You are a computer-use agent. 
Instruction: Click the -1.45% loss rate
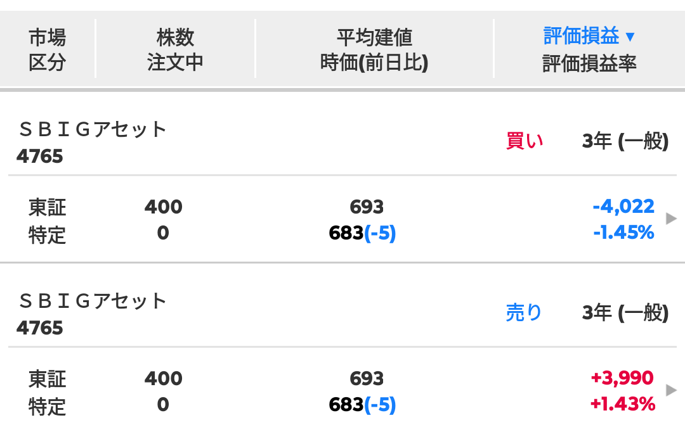[x=624, y=232]
